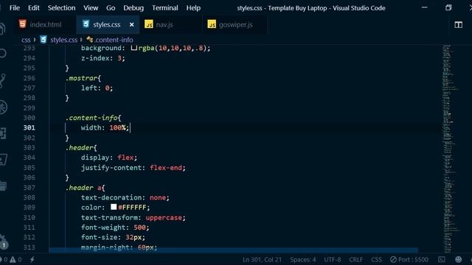Screen dimensions: 472x265
Task: Click the .content-info breadcrumb
Action: pos(114,40)
